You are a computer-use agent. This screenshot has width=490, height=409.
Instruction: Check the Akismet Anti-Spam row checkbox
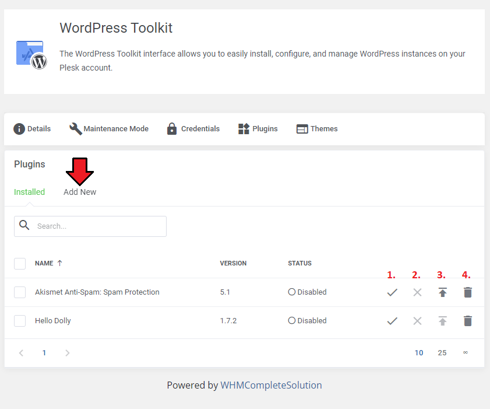(20, 292)
